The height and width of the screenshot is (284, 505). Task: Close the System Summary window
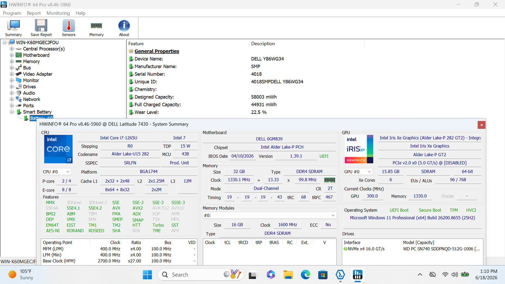click(x=482, y=125)
